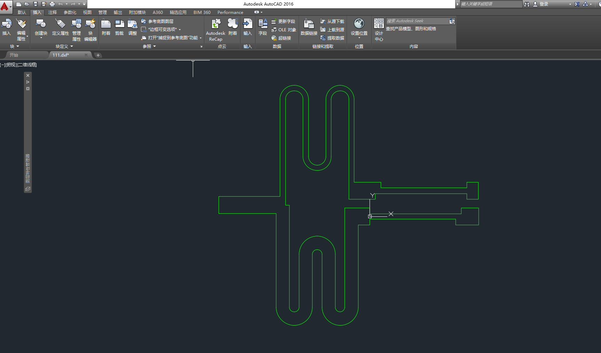Click the 输入 (Import) file tool

tap(247, 28)
